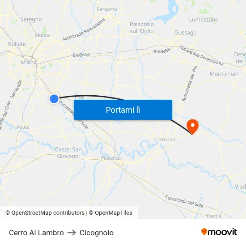246x246 pixels.
Task: Select the Pavia city label
Action: coord(23,127)
